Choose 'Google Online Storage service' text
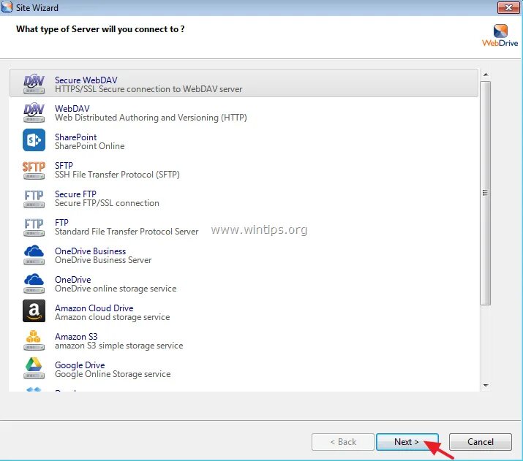This screenshot has height=461, width=523. pos(113,374)
